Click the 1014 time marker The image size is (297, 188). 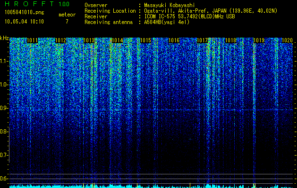coord(118,40)
